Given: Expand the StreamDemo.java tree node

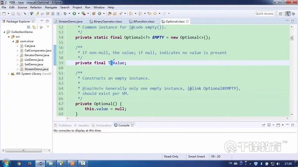Looking at the screenshot, I should [18, 69].
